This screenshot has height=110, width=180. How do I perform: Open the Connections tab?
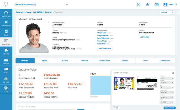pyautogui.click(x=105, y=61)
